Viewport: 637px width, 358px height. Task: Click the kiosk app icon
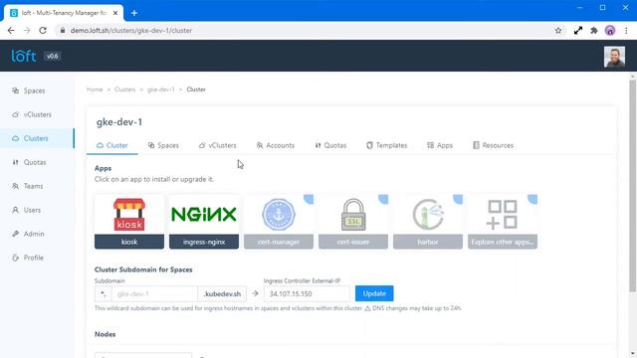[129, 215]
